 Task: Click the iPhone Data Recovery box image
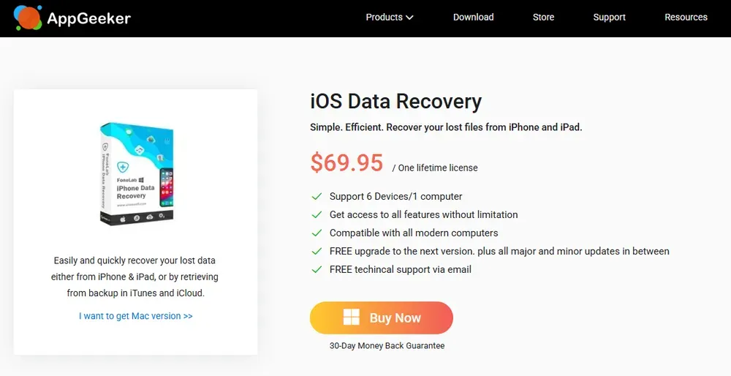click(136, 173)
